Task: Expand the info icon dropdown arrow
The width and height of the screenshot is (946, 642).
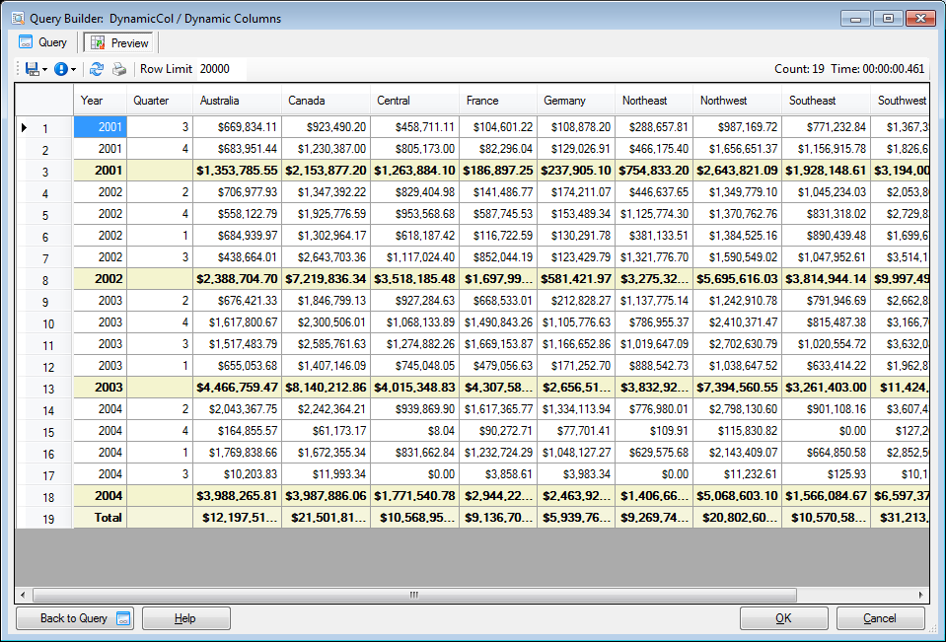Action: click(x=73, y=69)
